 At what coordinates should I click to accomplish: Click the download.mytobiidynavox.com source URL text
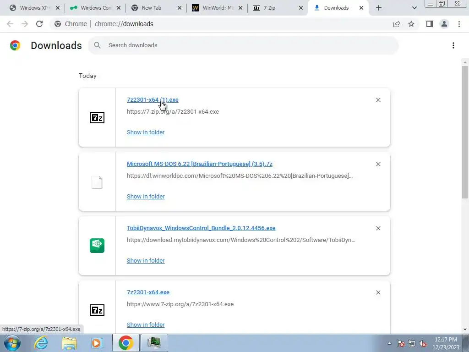(241, 240)
